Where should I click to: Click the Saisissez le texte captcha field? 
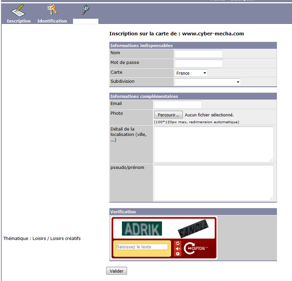tap(142, 247)
